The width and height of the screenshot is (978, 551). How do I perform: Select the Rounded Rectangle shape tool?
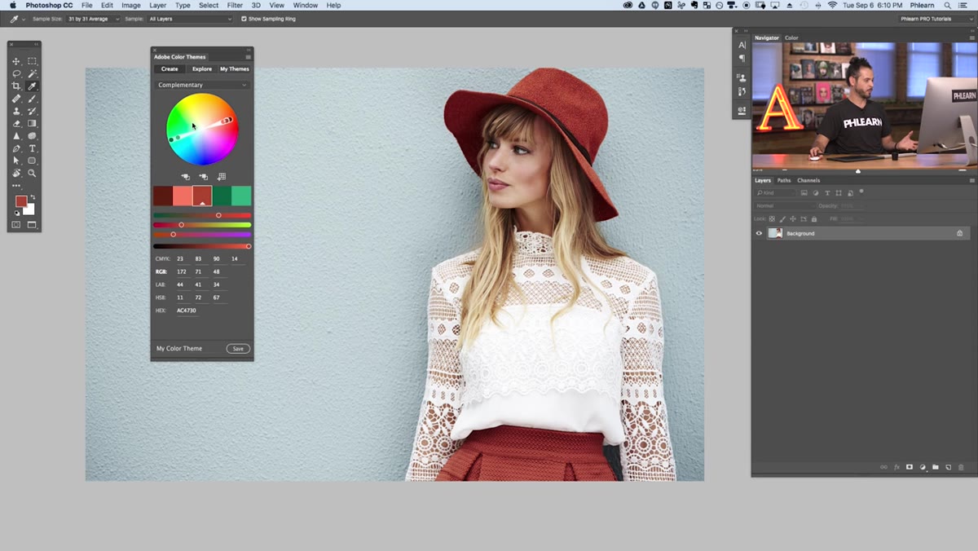click(x=32, y=161)
